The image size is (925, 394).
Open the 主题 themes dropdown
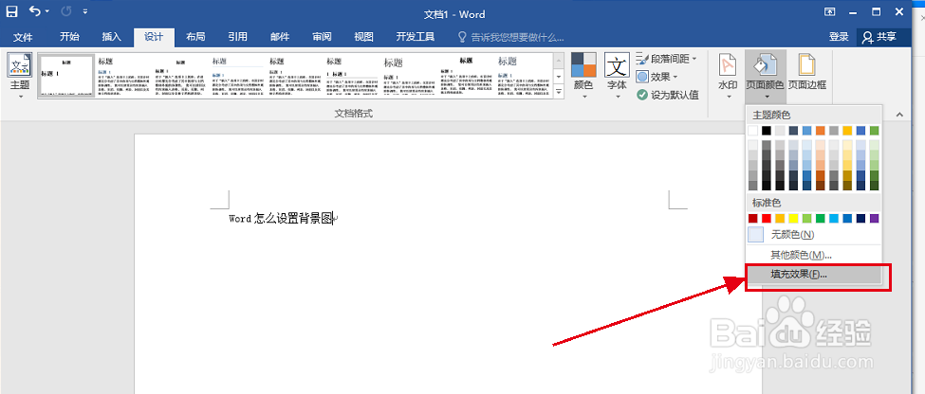tap(20, 77)
